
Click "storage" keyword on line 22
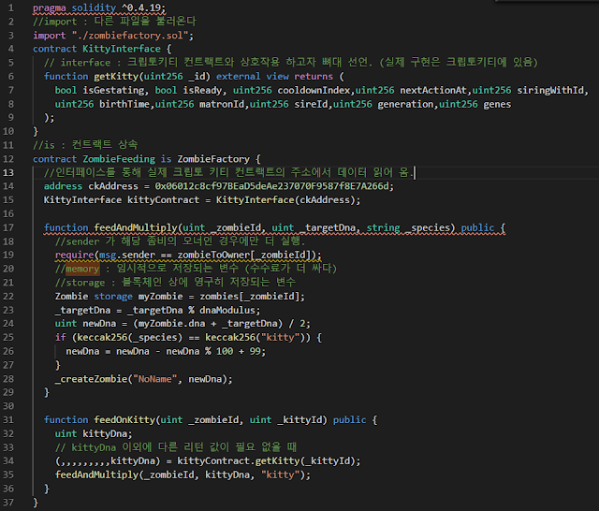point(113,297)
